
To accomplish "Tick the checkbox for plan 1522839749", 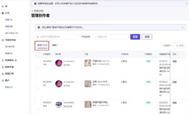I will 38,68.
